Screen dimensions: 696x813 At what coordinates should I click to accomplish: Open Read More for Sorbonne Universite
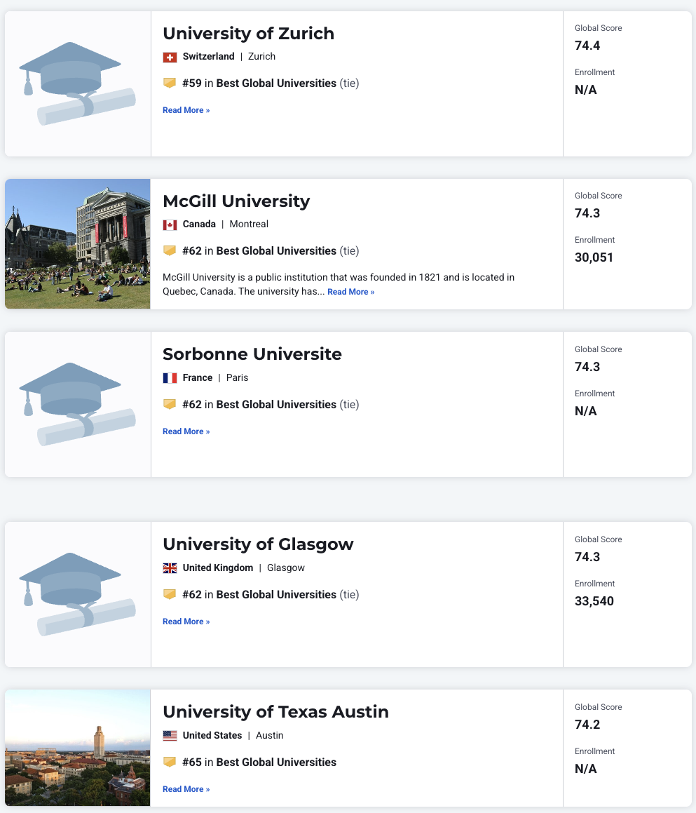(x=186, y=431)
